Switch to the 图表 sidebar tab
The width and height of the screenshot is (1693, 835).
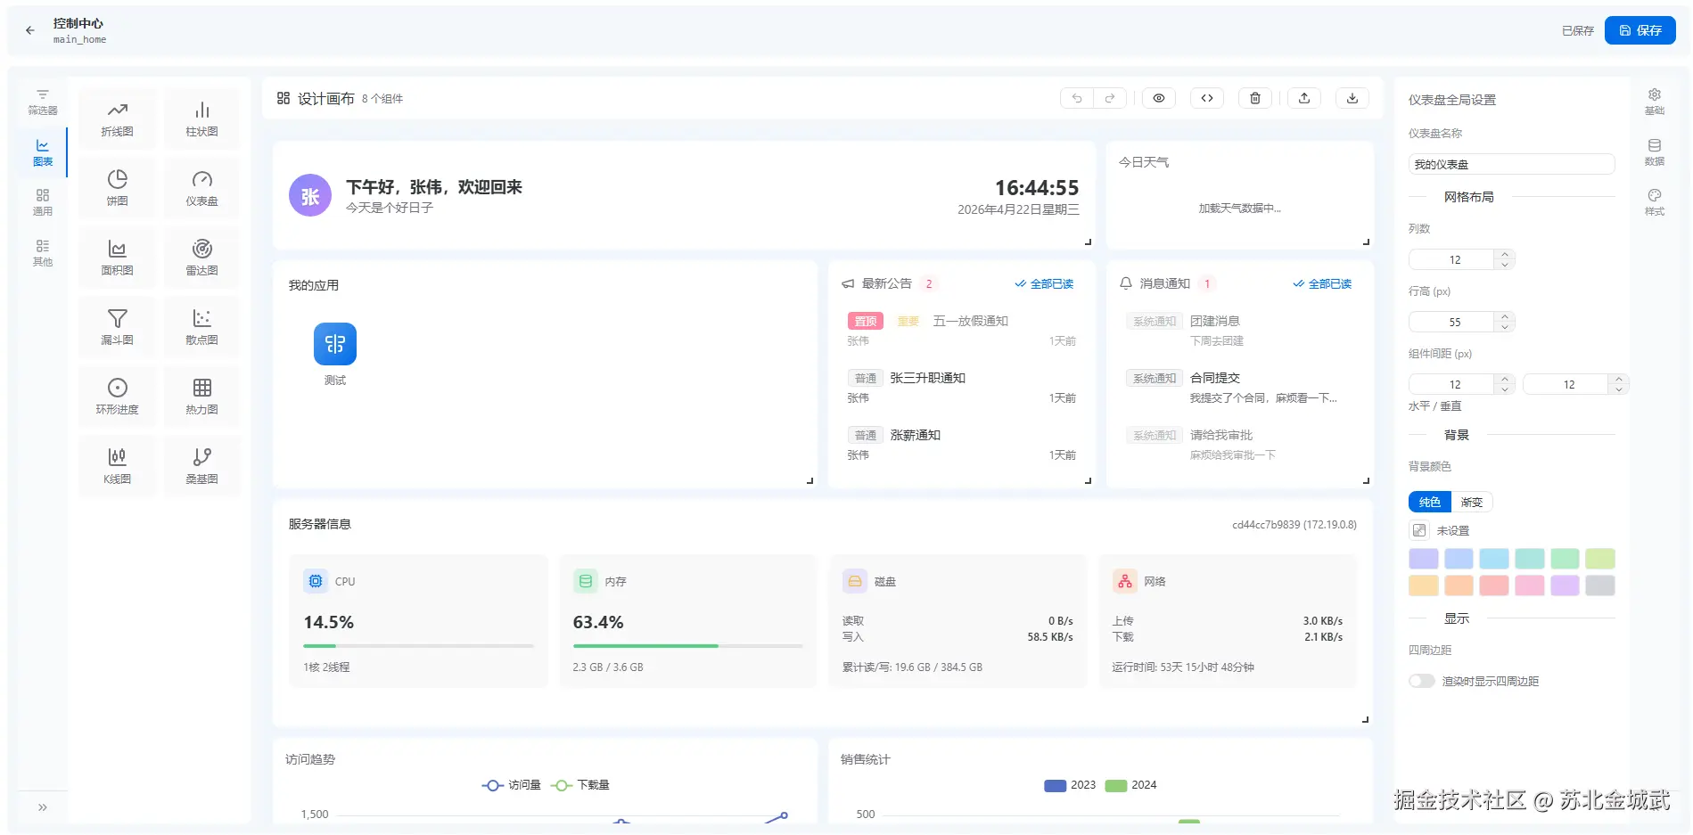coord(42,152)
